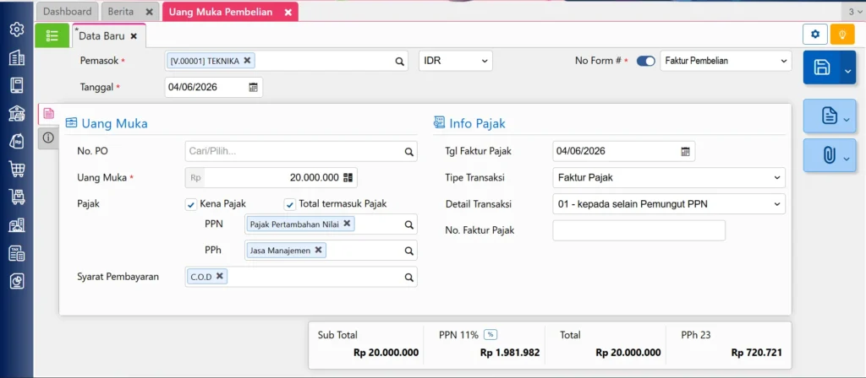Open the inventory trolley sidebar icon
Viewport: 866px width, 378px height.
click(x=17, y=197)
